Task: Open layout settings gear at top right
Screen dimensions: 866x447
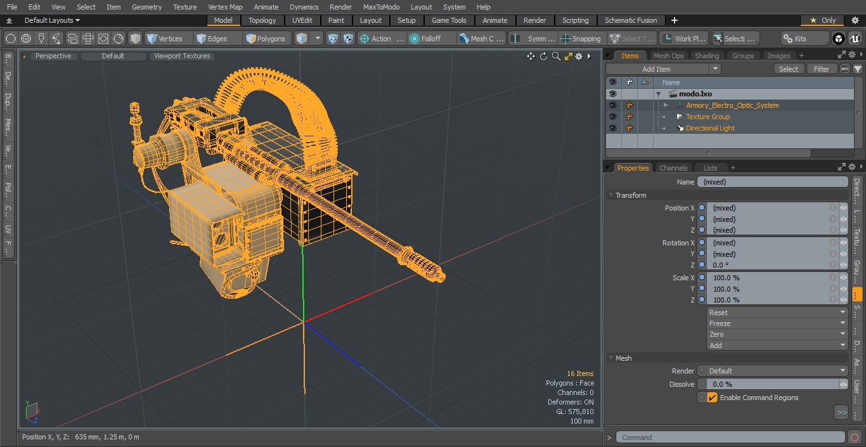Action: click(855, 20)
